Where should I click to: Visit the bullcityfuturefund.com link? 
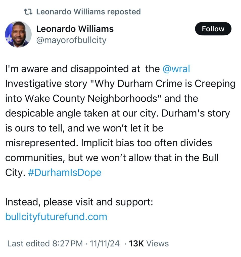click(56, 217)
